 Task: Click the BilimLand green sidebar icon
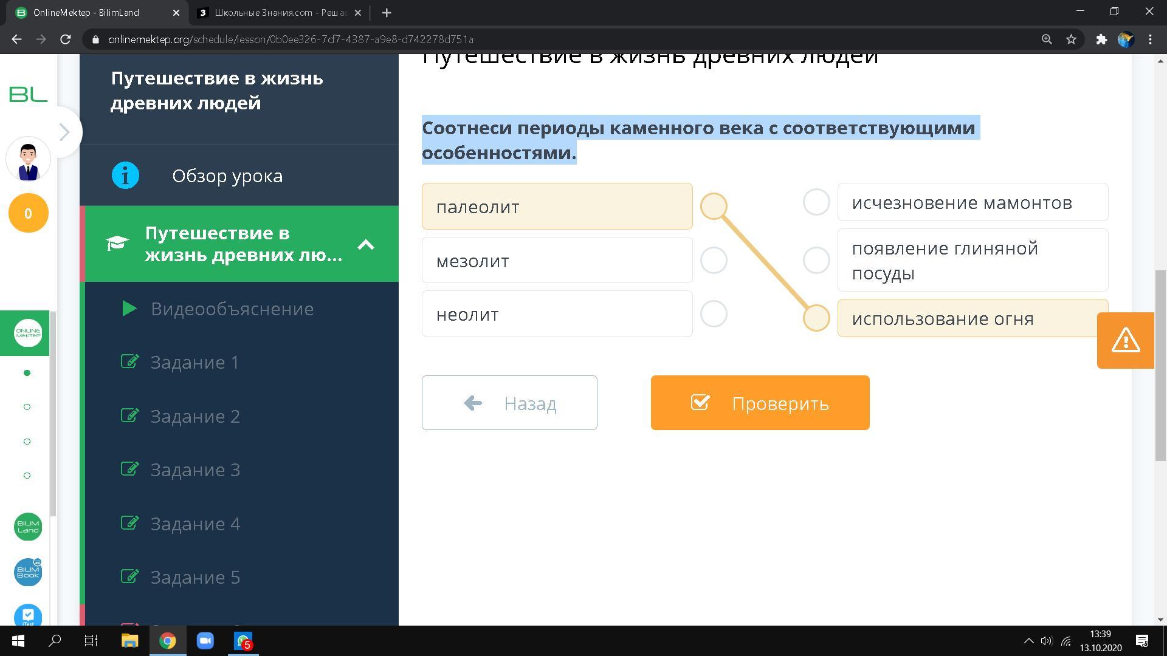[28, 526]
